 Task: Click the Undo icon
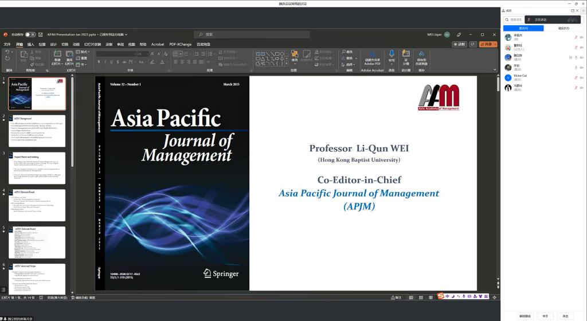[x=7, y=52]
